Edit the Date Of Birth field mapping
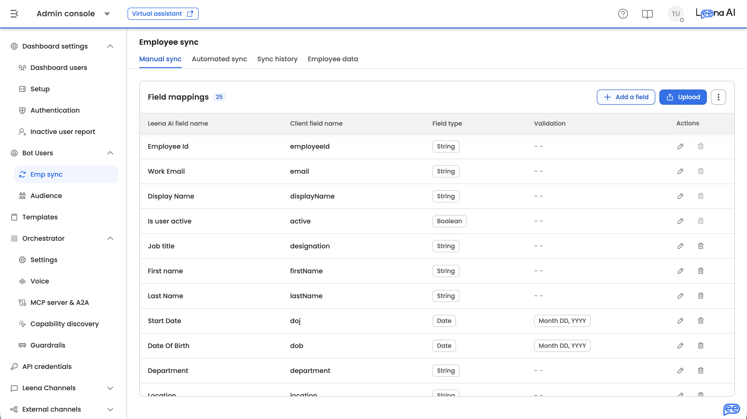The width and height of the screenshot is (747, 419). pyautogui.click(x=680, y=346)
